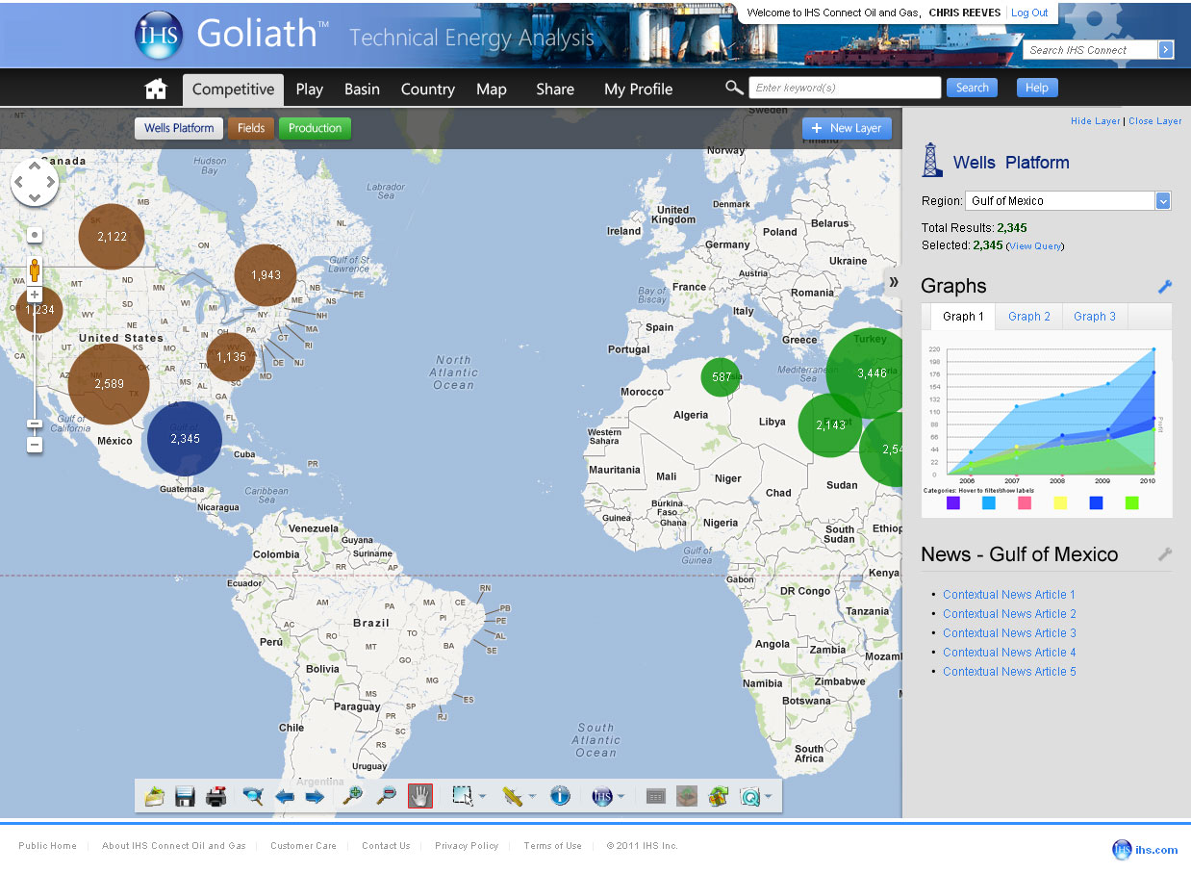
Task: Toggle the Production layer
Action: click(x=315, y=128)
